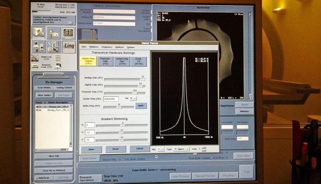Click Cancel in Manual Prescan window

pyautogui.click(x=139, y=149)
